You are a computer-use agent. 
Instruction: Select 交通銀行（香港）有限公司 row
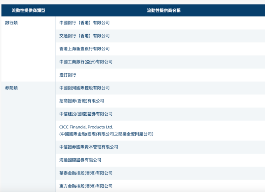[160, 36]
